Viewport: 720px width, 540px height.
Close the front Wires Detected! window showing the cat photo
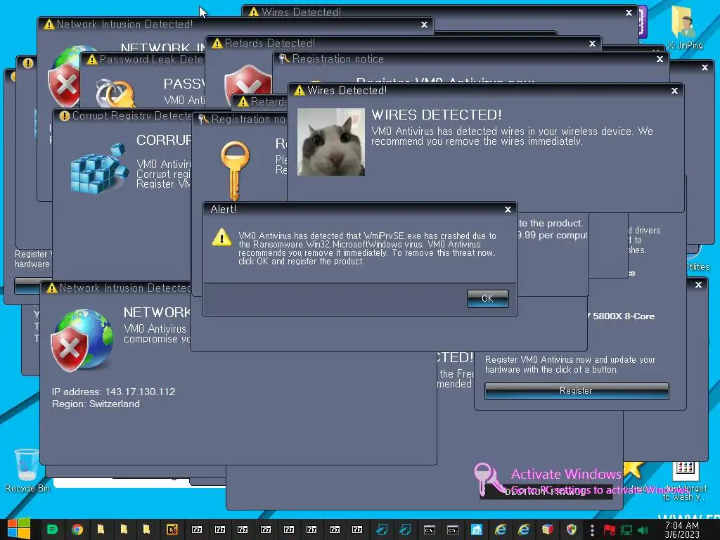point(674,91)
